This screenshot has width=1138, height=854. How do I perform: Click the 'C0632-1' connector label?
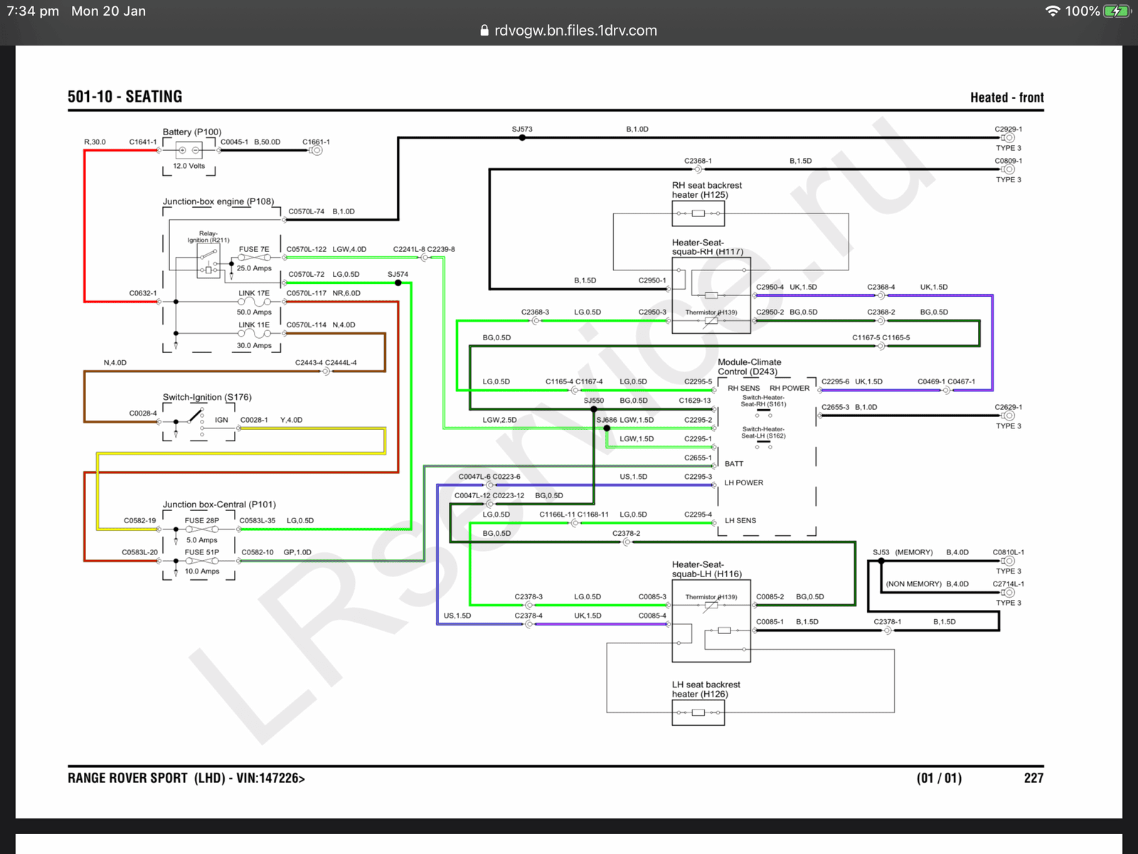tap(143, 293)
